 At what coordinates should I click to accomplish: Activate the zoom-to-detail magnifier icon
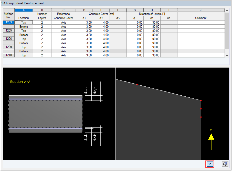[x=225, y=164]
